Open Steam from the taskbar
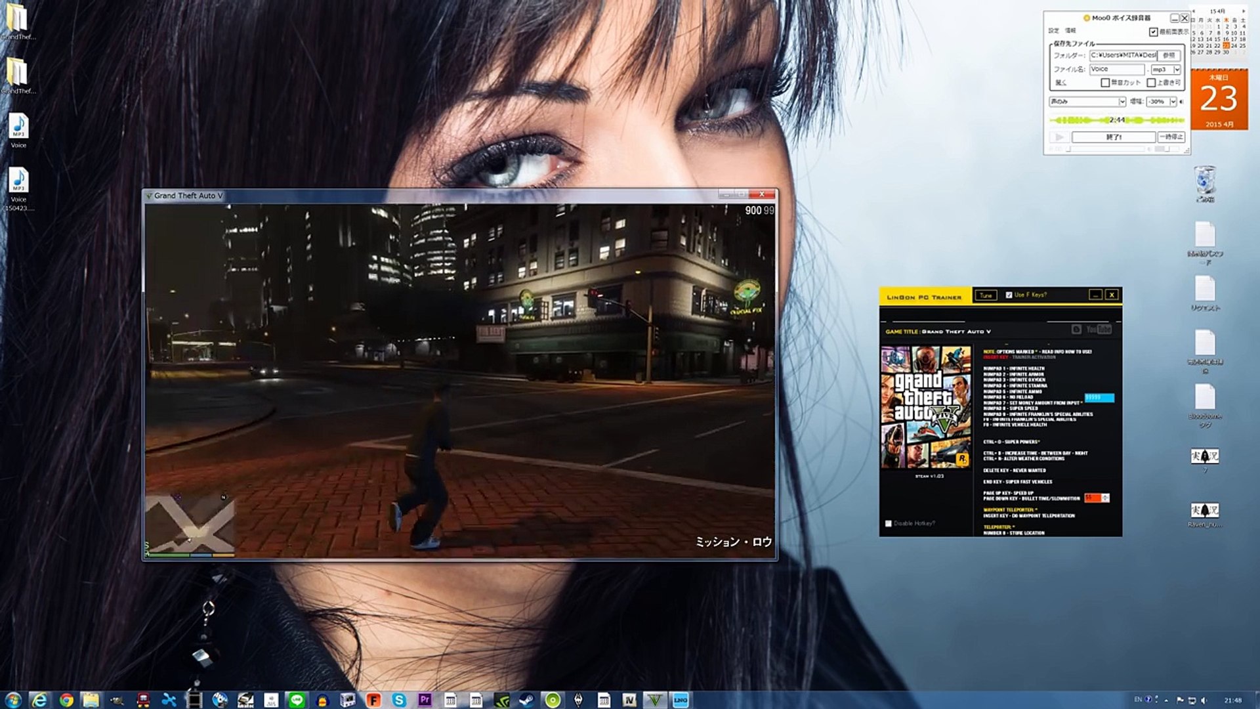This screenshot has width=1260, height=709. [x=526, y=700]
